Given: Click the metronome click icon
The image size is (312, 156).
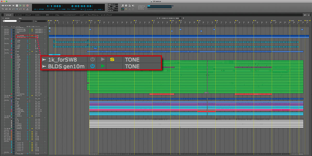Looking at the screenshot, I should [129, 5].
